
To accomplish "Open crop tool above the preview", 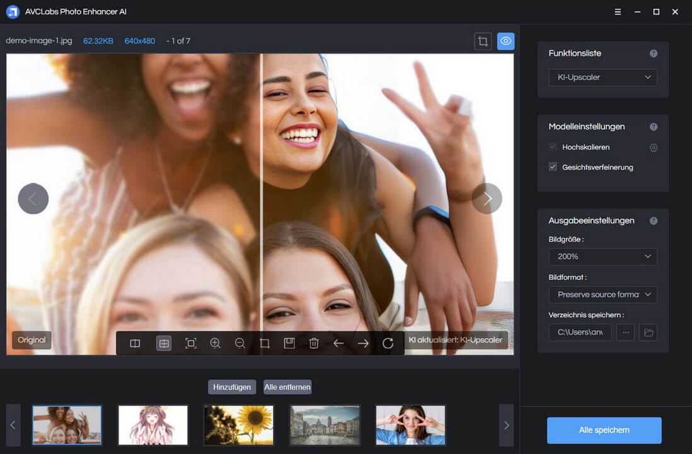I will pos(483,42).
